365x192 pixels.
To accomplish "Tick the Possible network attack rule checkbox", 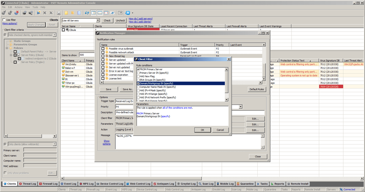I will (103, 52).
